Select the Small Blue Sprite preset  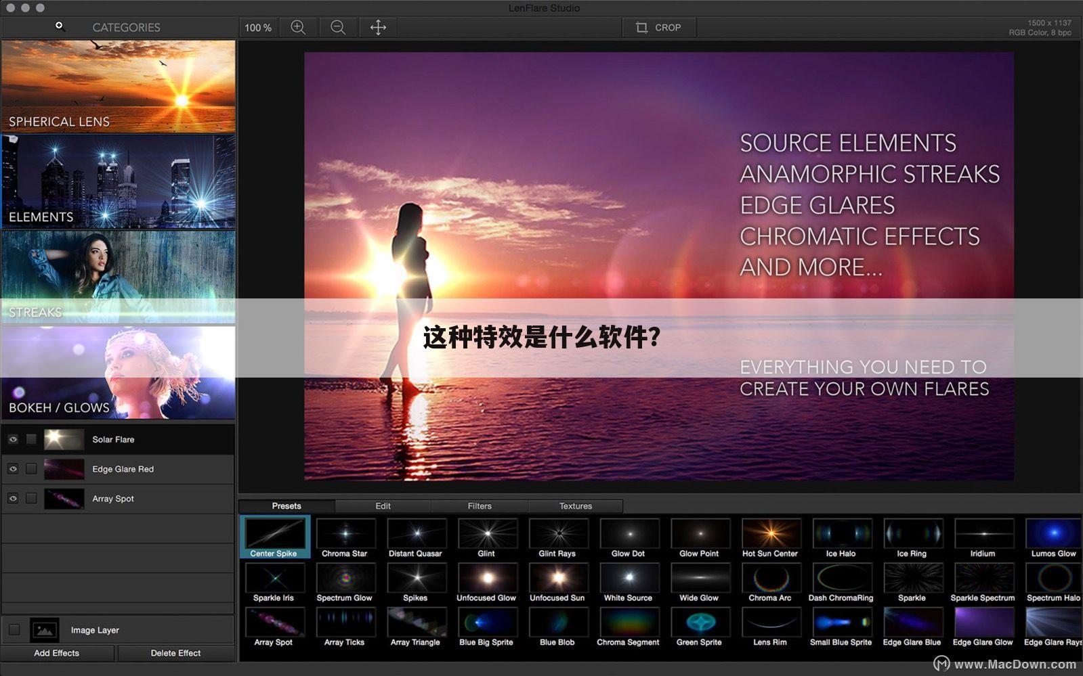pyautogui.click(x=841, y=627)
